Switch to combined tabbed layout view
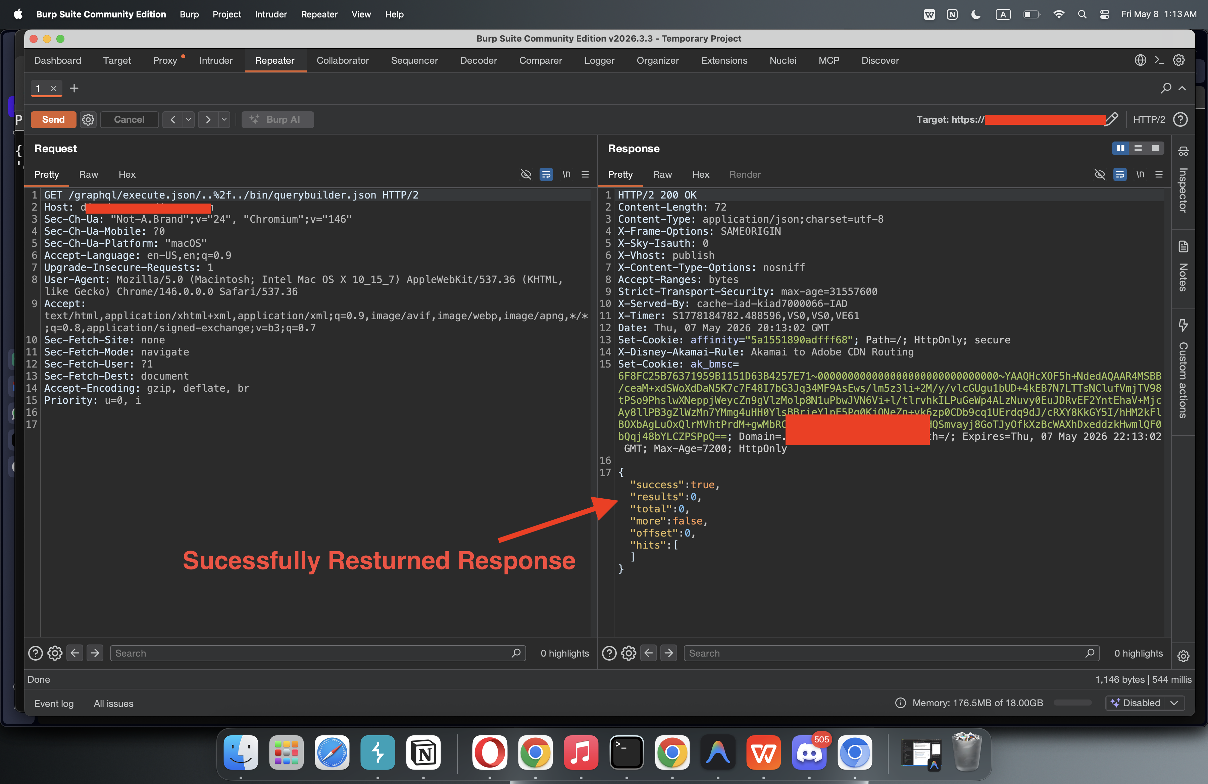1208x784 pixels. click(x=1156, y=148)
